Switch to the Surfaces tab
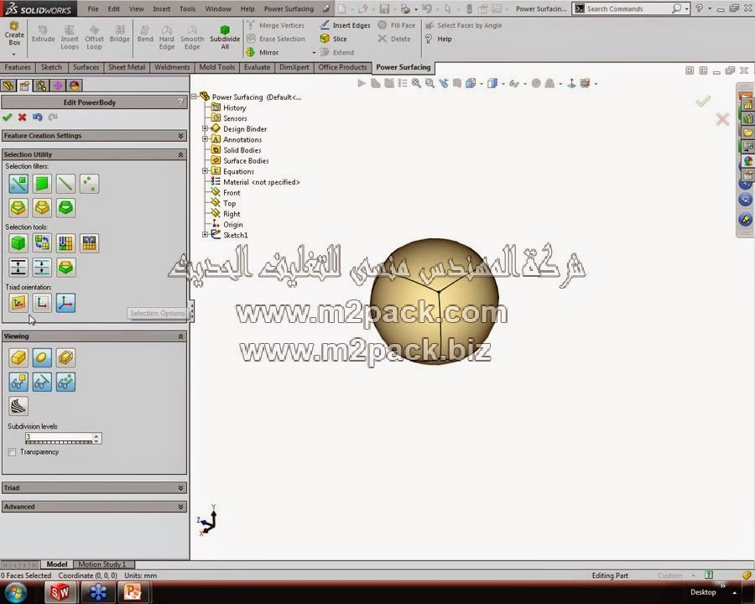The width and height of the screenshot is (755, 604). point(86,67)
